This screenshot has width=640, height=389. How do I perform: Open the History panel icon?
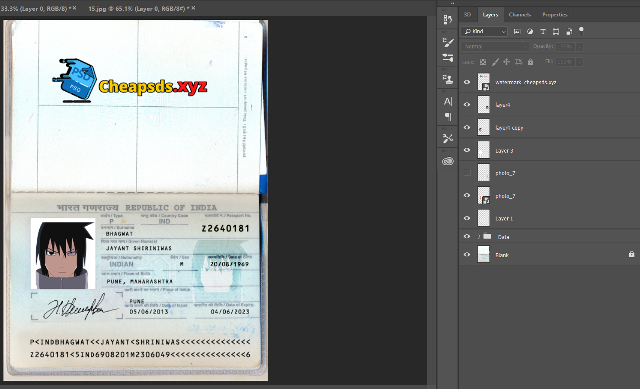click(448, 19)
